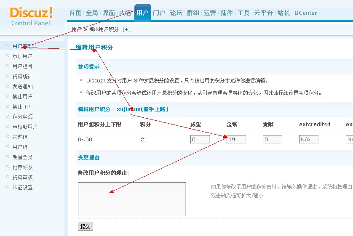
Task: Focus the 金钱 input showing 19
Action: (236, 139)
